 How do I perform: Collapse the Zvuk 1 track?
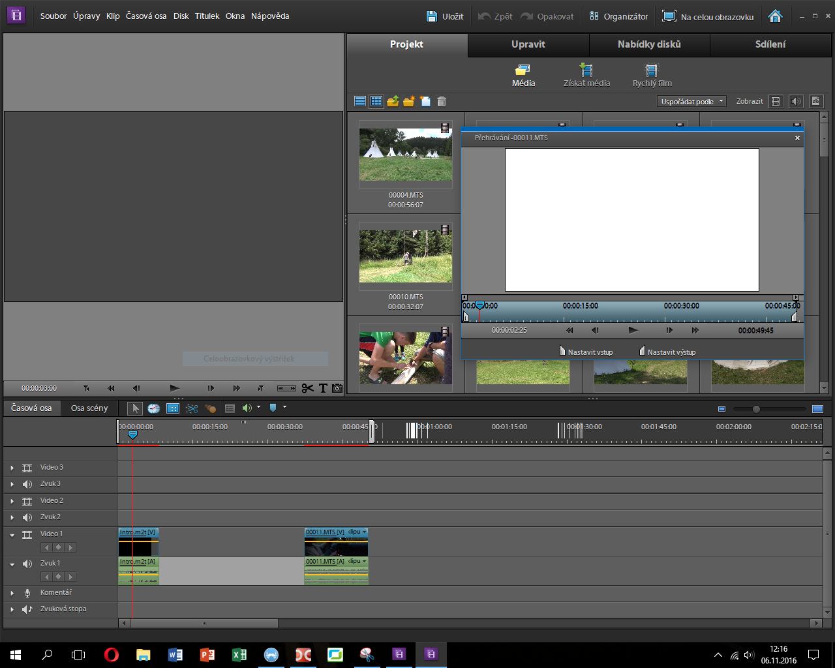(12, 564)
